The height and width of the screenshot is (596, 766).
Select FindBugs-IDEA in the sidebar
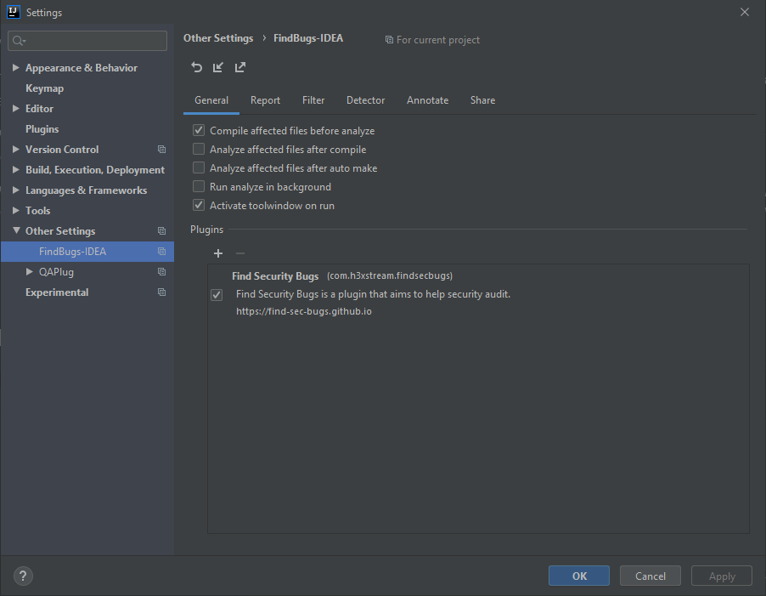(71, 251)
